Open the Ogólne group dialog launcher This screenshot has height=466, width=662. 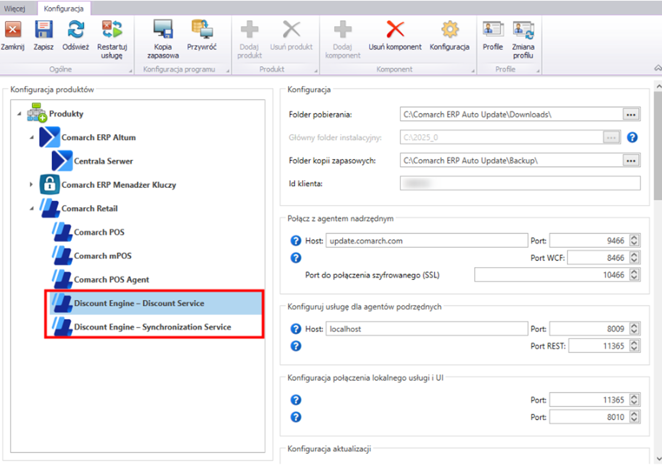pyautogui.click(x=131, y=71)
